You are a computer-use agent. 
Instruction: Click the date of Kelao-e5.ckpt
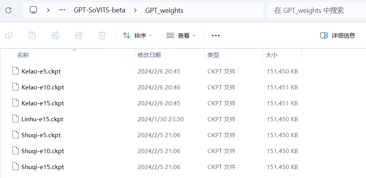[x=159, y=71]
